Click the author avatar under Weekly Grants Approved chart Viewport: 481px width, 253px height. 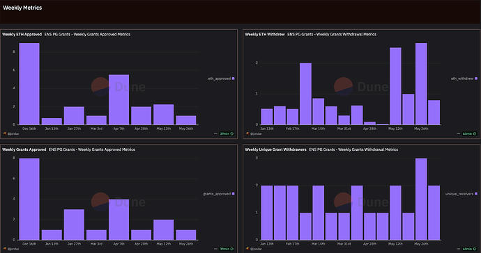point(5,249)
